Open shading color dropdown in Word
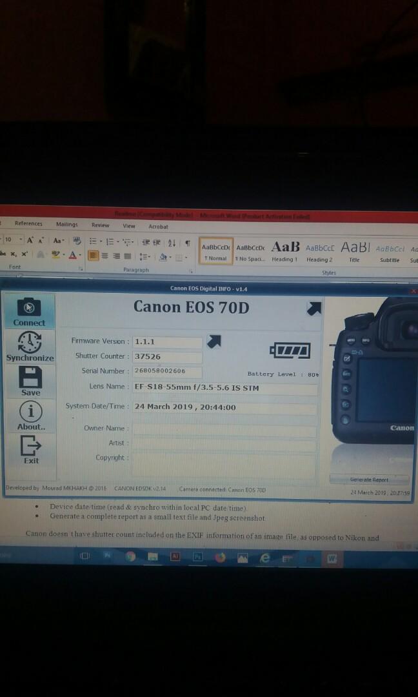 pos(170,257)
